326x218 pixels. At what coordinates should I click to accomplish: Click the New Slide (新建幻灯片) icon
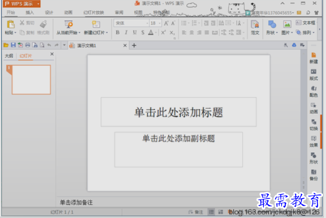[96, 24]
